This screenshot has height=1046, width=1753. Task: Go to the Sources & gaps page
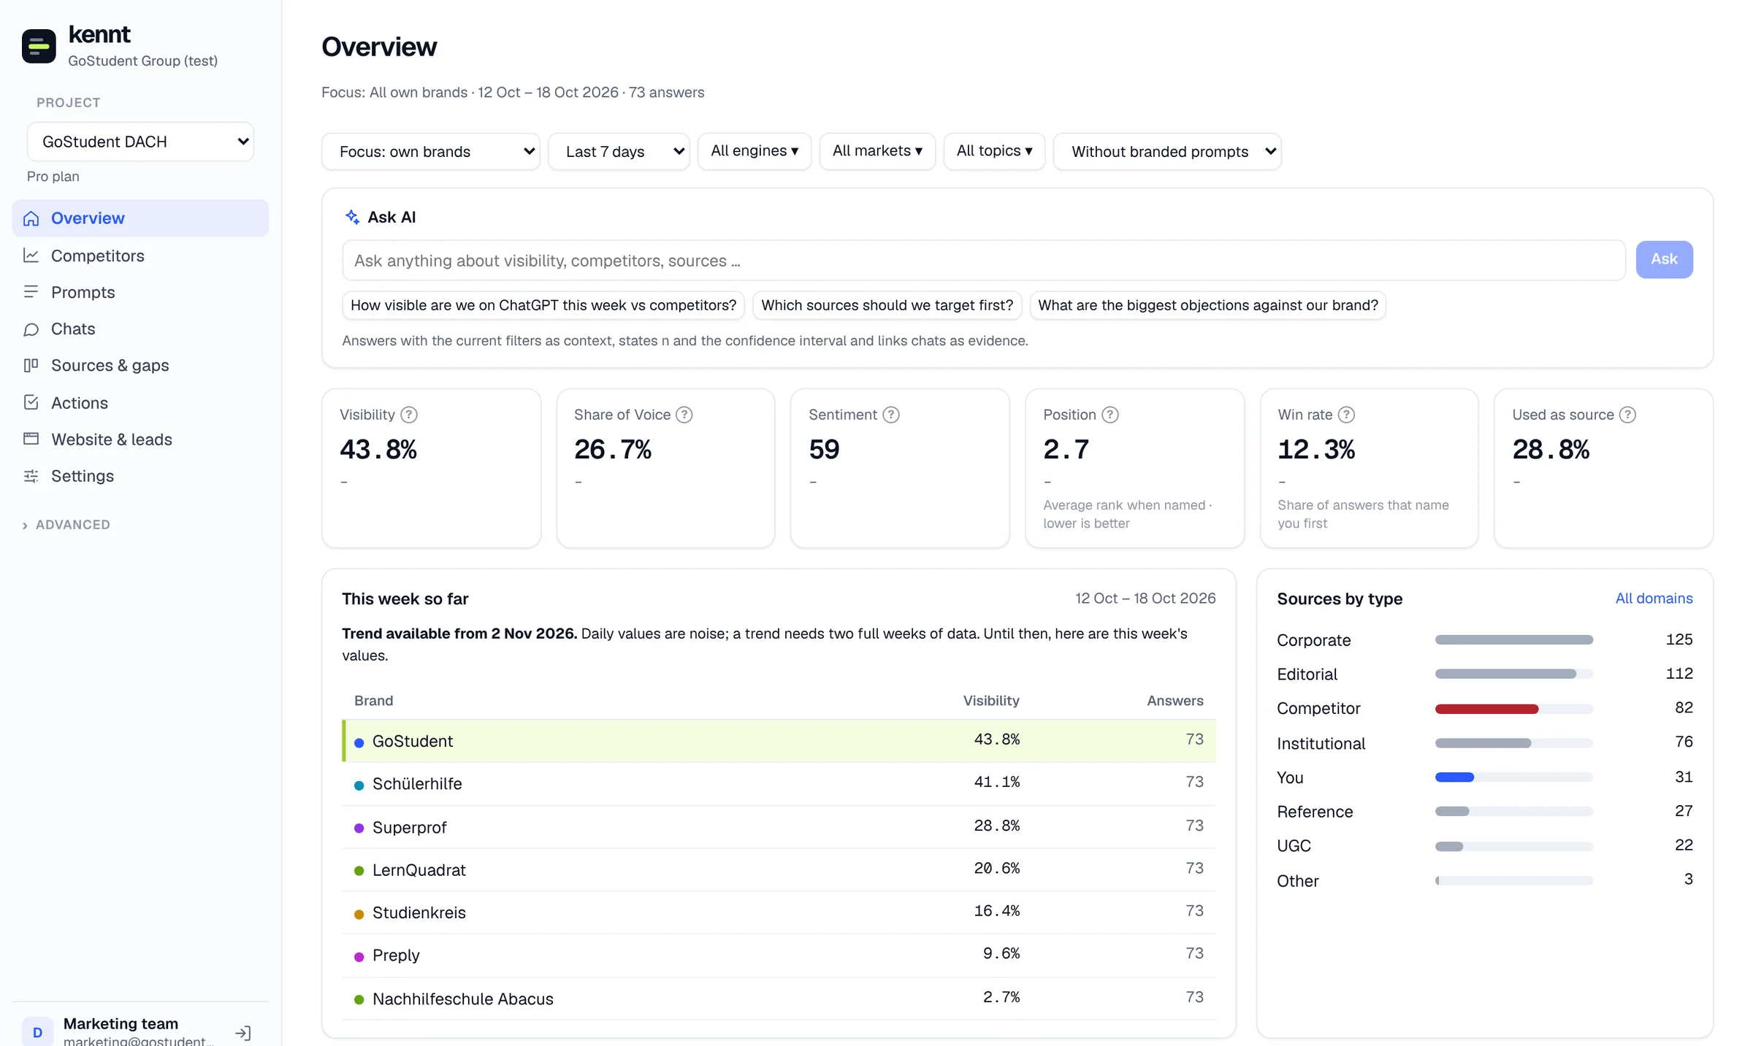pyautogui.click(x=140, y=365)
